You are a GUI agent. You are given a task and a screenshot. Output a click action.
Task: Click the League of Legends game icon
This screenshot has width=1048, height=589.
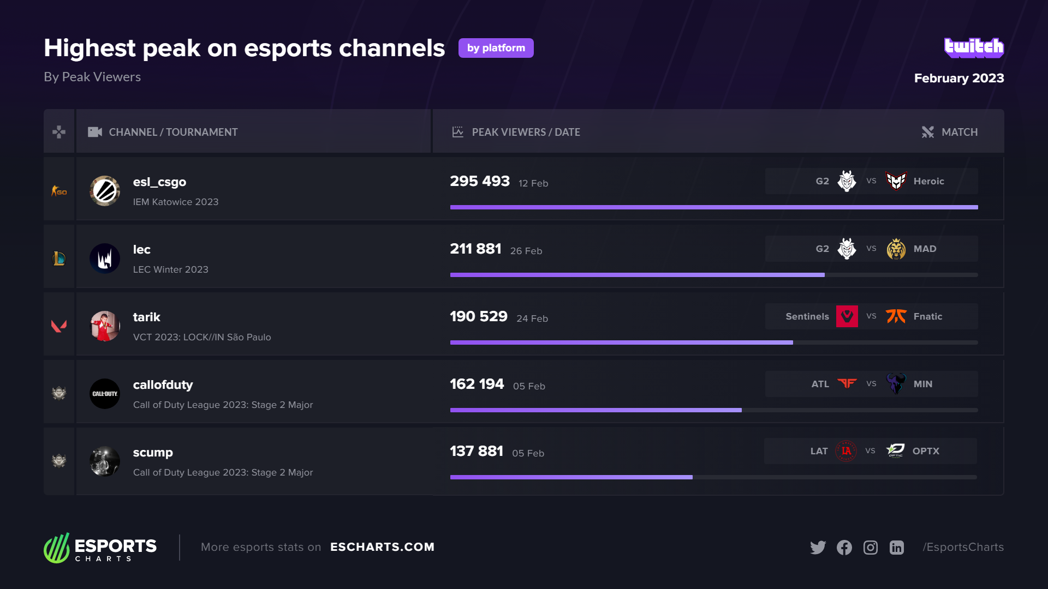(59, 258)
